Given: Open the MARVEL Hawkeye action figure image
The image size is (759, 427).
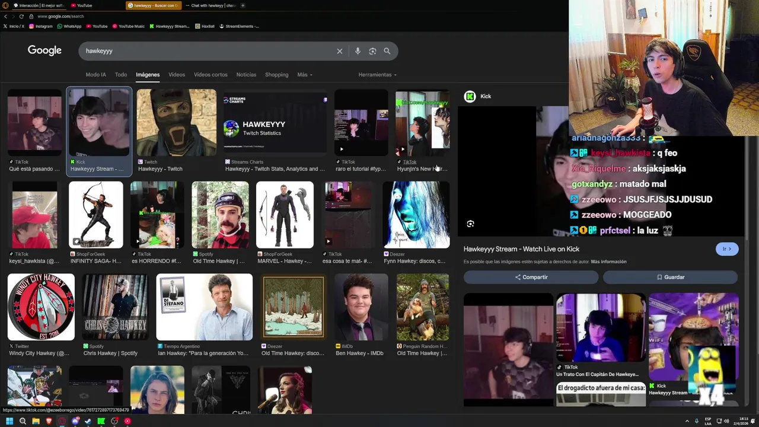Looking at the screenshot, I should click(x=285, y=215).
